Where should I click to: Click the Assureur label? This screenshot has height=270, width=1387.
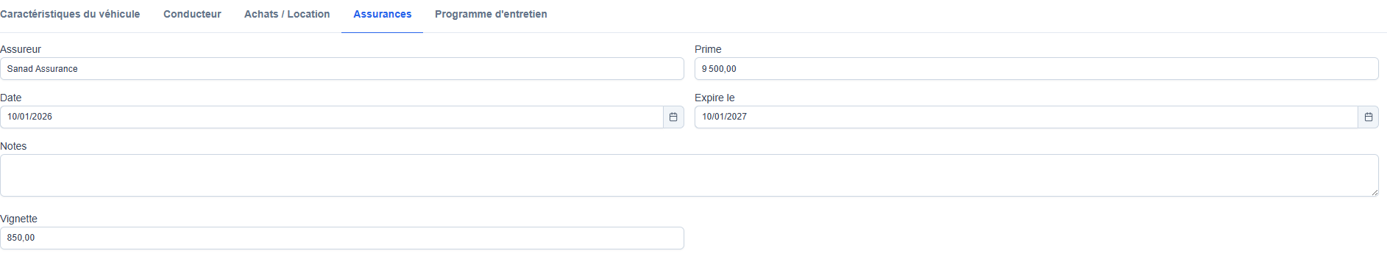pyautogui.click(x=21, y=49)
